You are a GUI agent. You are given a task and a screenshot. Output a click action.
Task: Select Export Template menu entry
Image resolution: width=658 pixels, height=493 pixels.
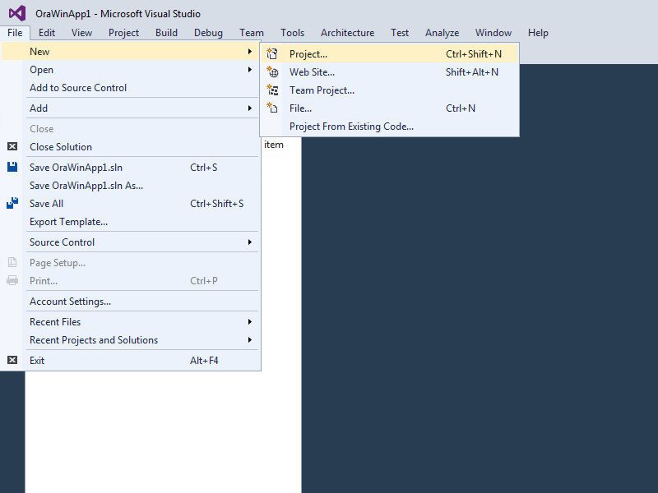pyautogui.click(x=68, y=222)
